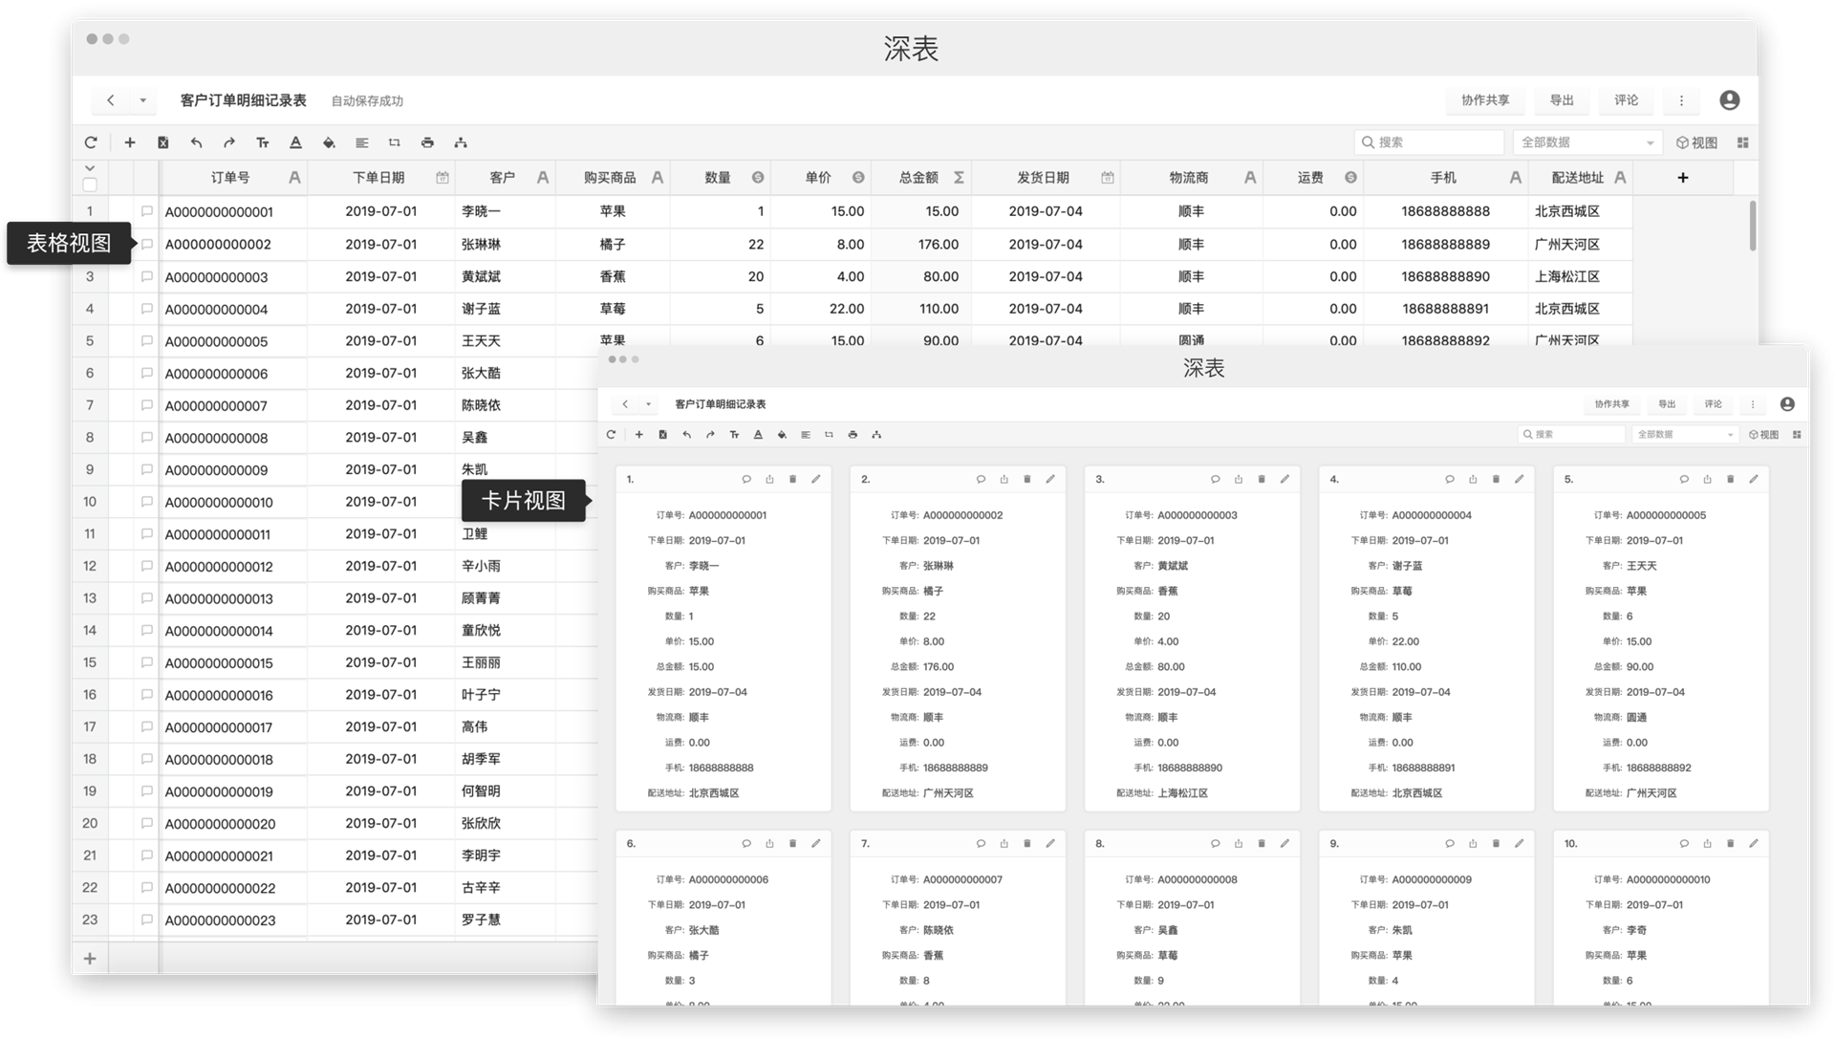The image size is (1835, 1039).
Task: Edit card 4 with its pencil icon
Action: tap(1520, 479)
